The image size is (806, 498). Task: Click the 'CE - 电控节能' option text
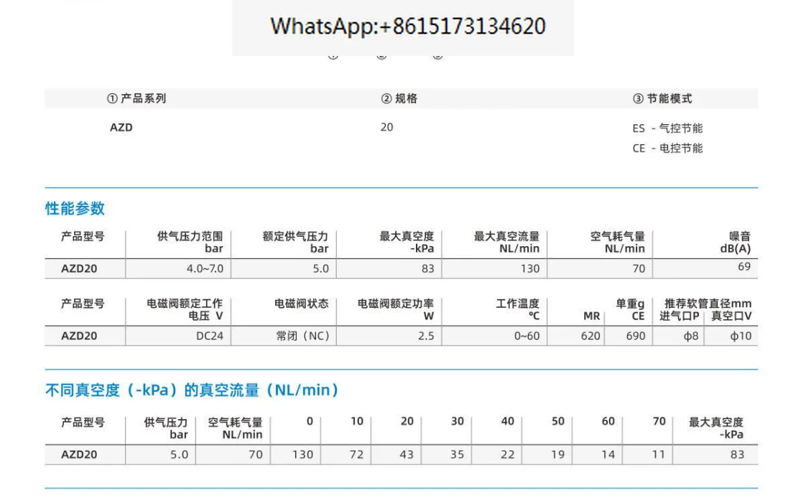coord(667,149)
